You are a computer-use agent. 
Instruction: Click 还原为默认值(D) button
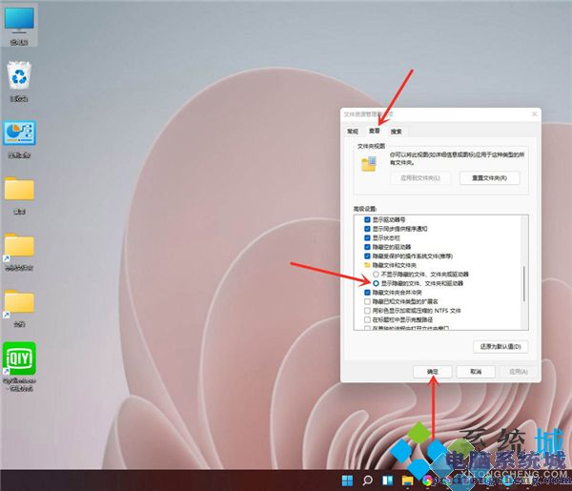pos(500,346)
